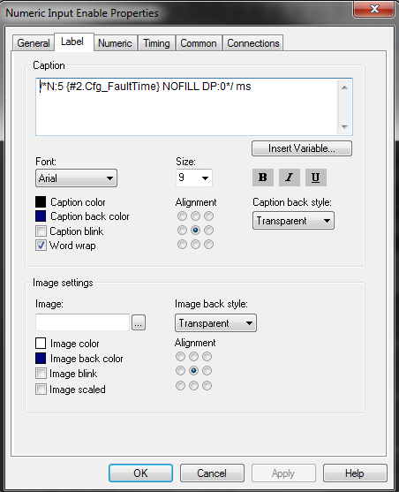Click the Image path input field
This screenshot has height=492, width=399.
coord(82,322)
